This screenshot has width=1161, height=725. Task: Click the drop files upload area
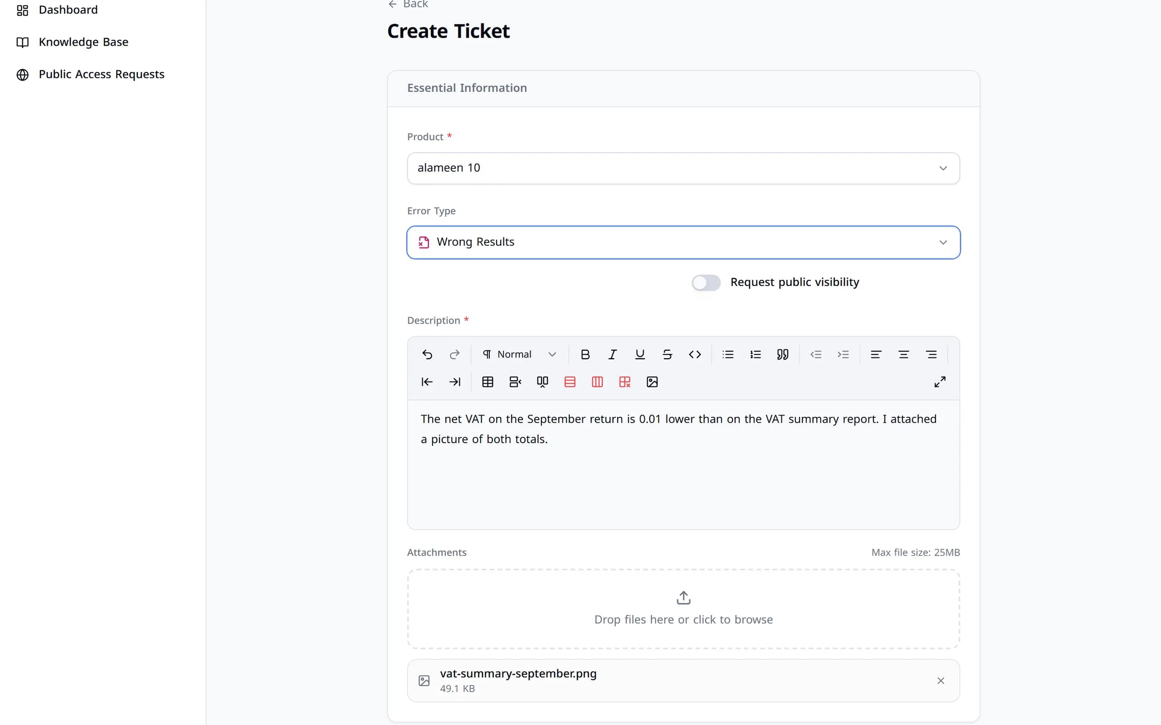(683, 609)
